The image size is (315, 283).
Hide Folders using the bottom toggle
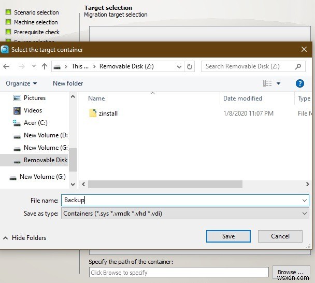tap(25, 238)
